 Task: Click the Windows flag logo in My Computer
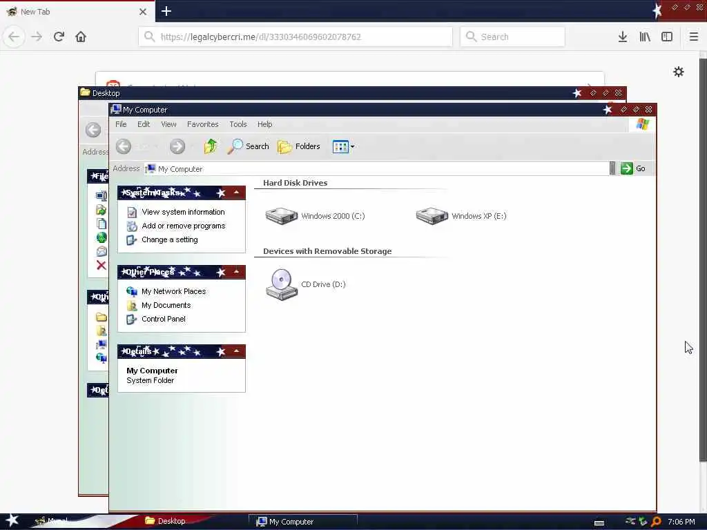click(x=643, y=124)
